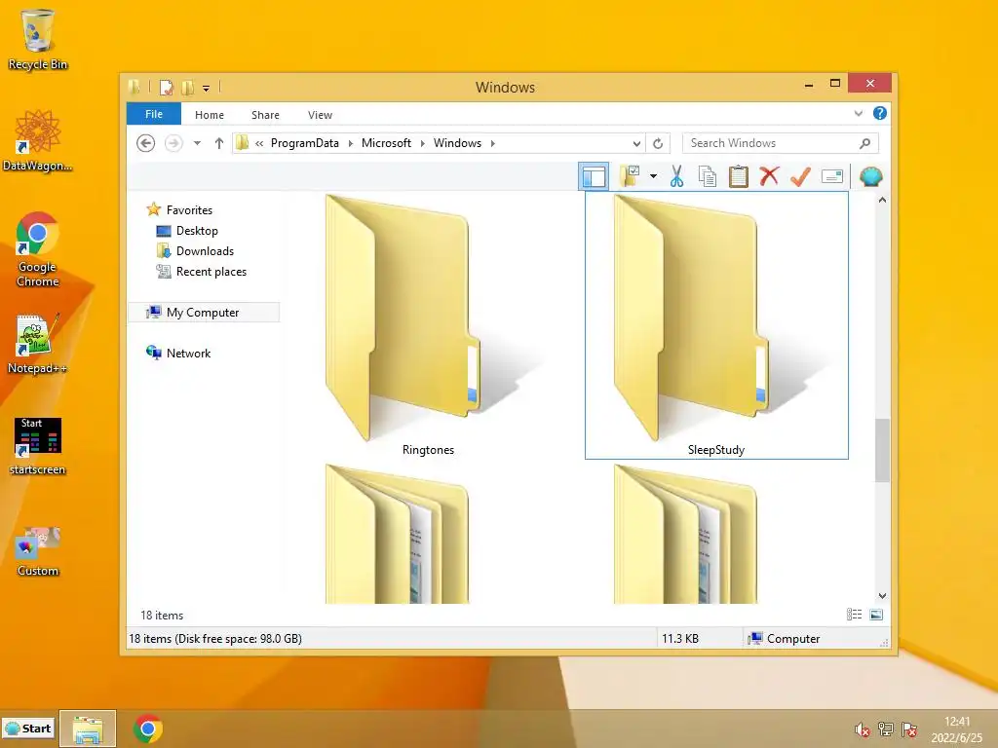This screenshot has width=998, height=748.
Task: Open Notepad++ desktop shortcut
Action: pos(38,344)
